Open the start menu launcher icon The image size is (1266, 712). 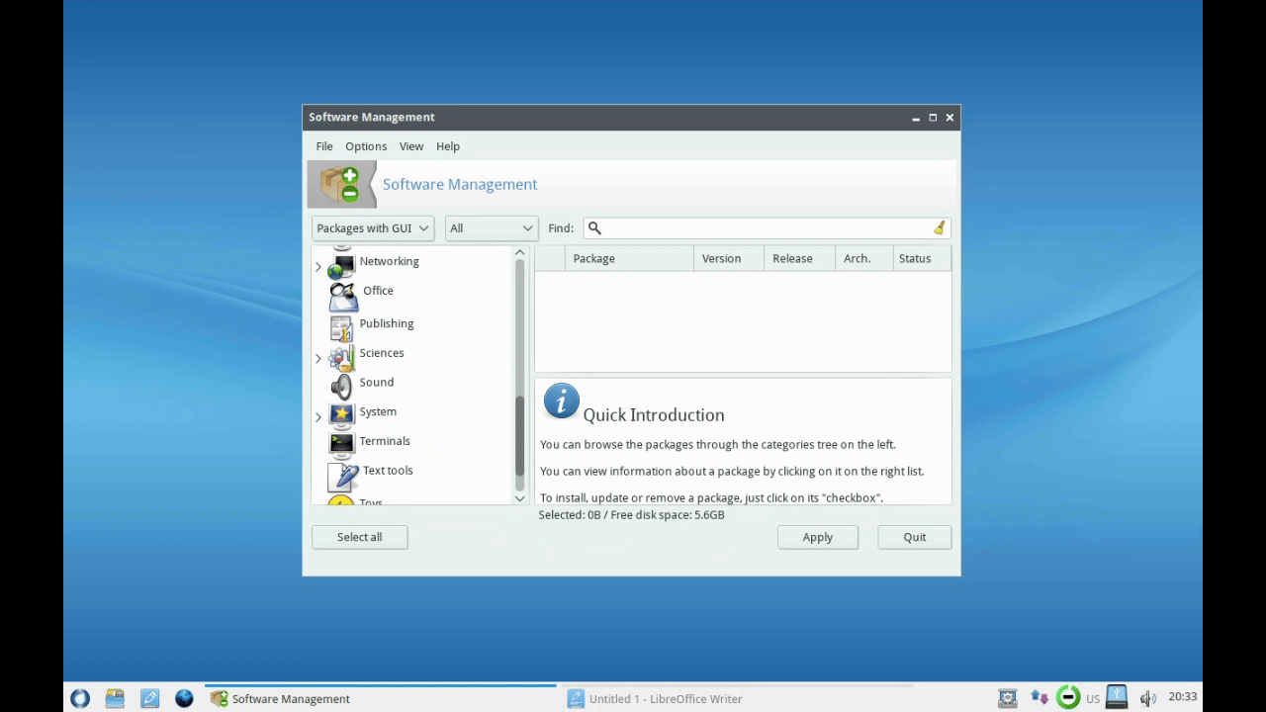click(80, 698)
